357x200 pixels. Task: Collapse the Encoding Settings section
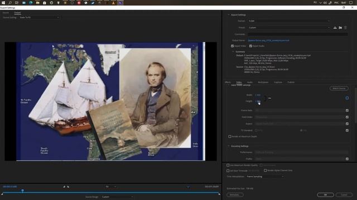(x=229, y=146)
